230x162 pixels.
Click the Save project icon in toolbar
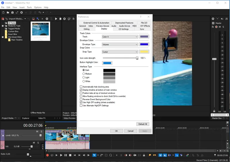12,13
